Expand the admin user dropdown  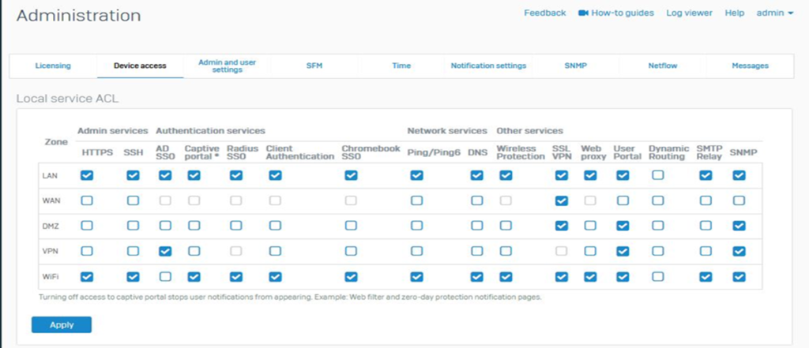(x=774, y=13)
